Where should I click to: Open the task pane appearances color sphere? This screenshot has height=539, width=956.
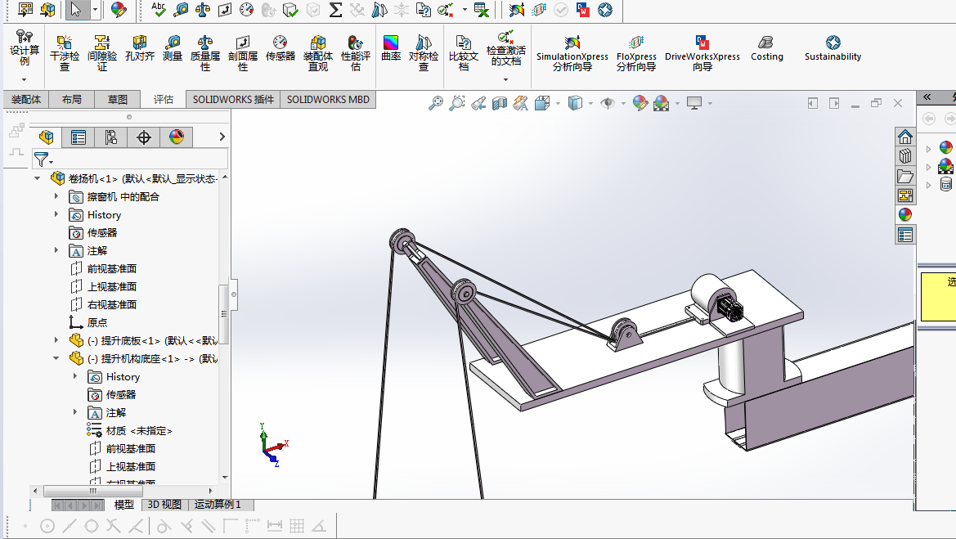(x=905, y=214)
